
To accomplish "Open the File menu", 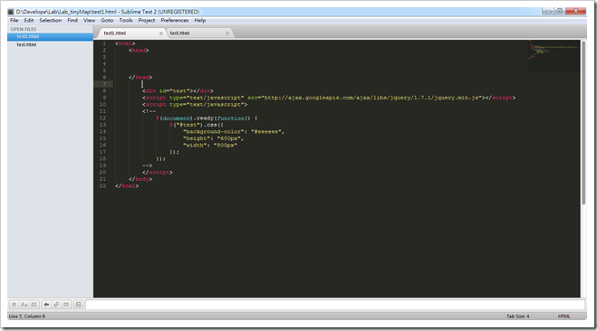I will point(14,21).
